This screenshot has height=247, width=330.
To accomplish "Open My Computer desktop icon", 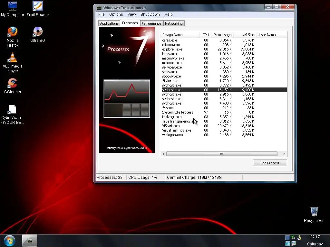I will click(x=13, y=9).
